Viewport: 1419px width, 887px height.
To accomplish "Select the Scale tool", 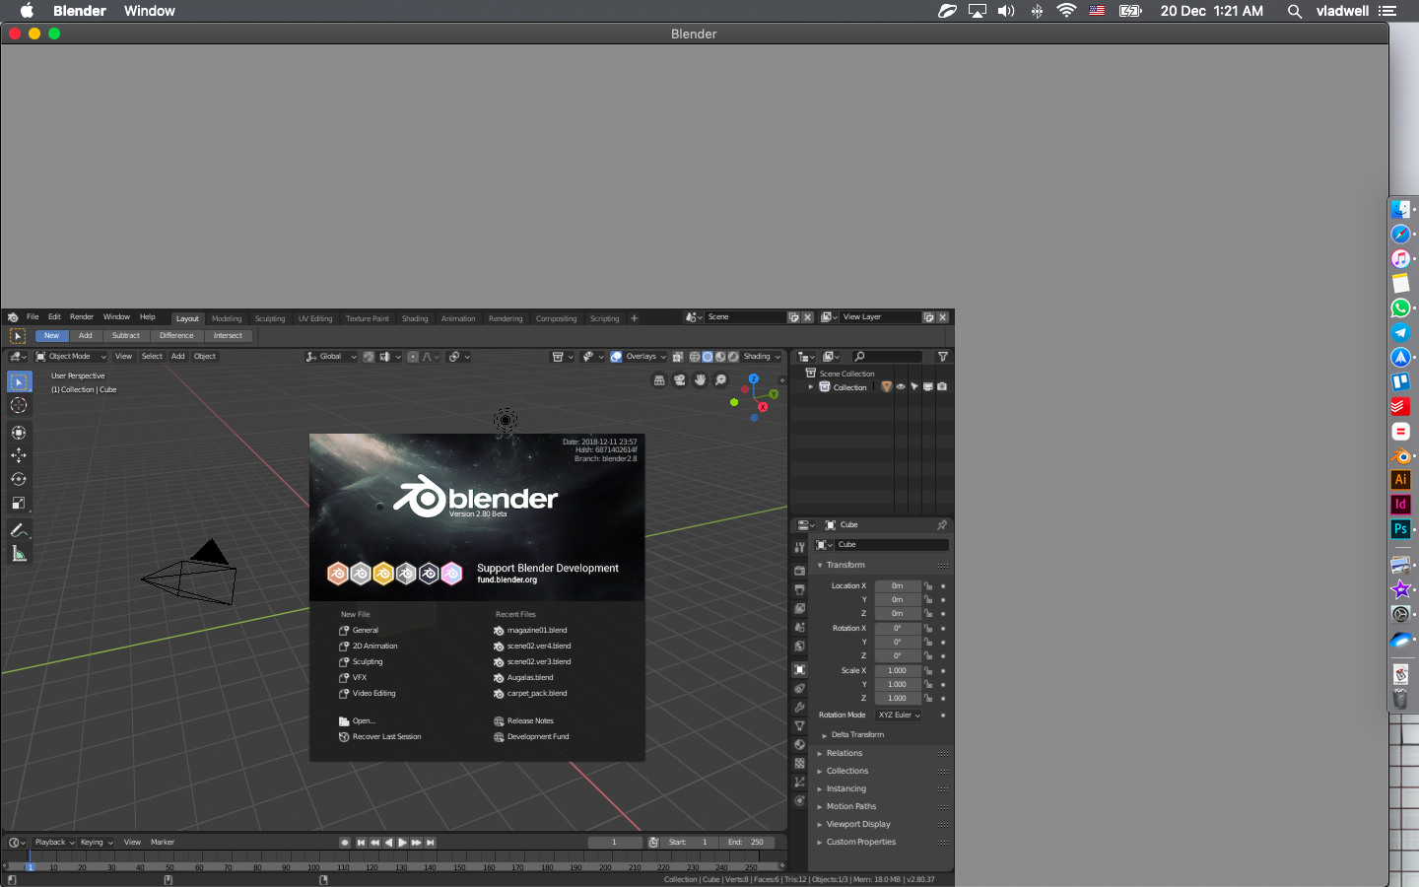I will point(19,503).
